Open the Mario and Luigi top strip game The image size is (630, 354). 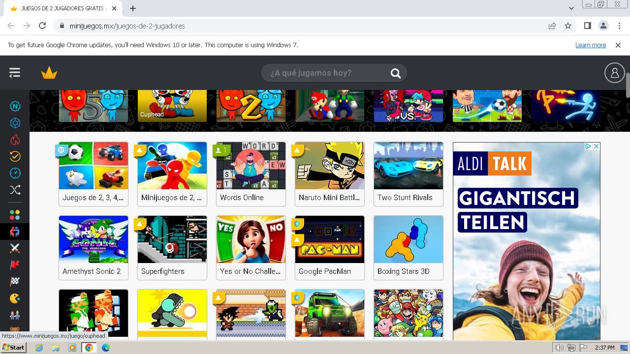(x=330, y=106)
